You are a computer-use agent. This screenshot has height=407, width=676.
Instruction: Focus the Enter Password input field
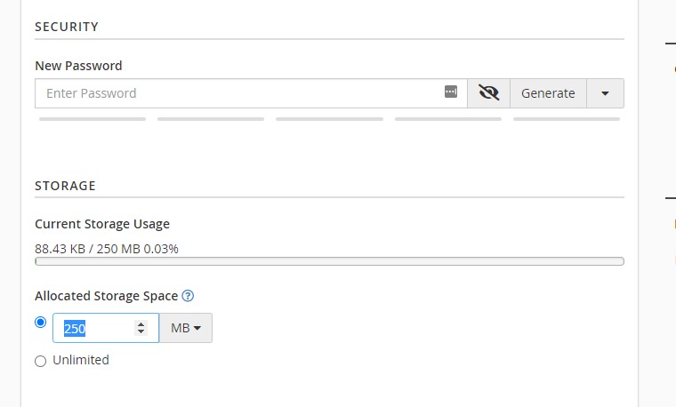(236, 93)
